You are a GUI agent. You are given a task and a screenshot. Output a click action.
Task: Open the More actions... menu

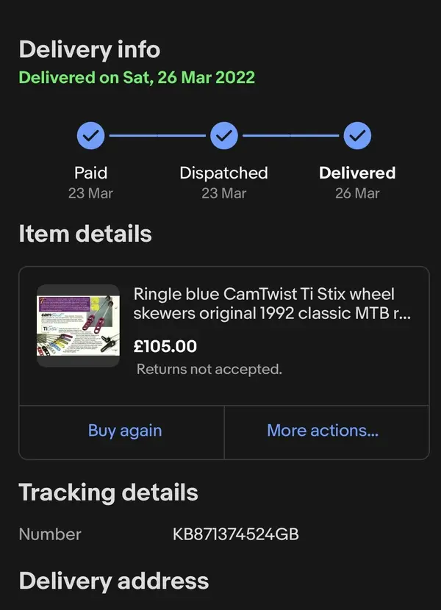(x=323, y=431)
